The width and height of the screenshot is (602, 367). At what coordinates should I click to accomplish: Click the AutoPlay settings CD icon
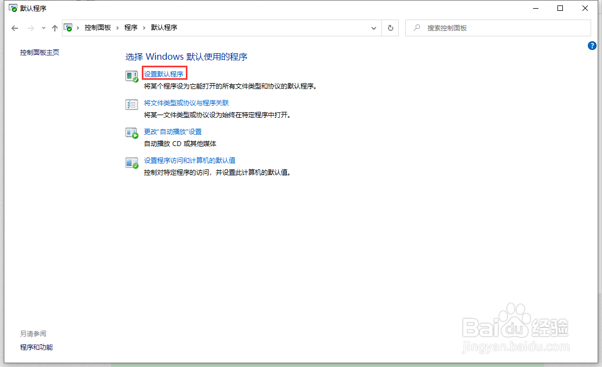pos(132,133)
